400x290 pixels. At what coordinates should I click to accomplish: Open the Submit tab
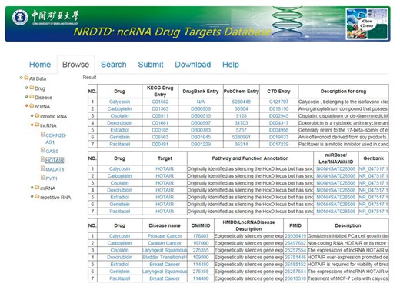click(x=151, y=65)
